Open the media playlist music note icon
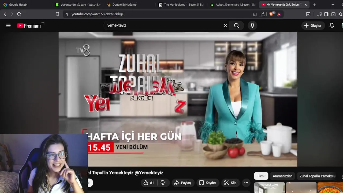This screenshot has width=343, height=193. (x=319, y=14)
